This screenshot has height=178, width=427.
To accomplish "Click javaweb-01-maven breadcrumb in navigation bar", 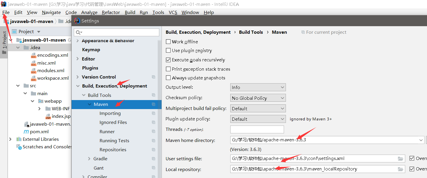I will [31, 21].
